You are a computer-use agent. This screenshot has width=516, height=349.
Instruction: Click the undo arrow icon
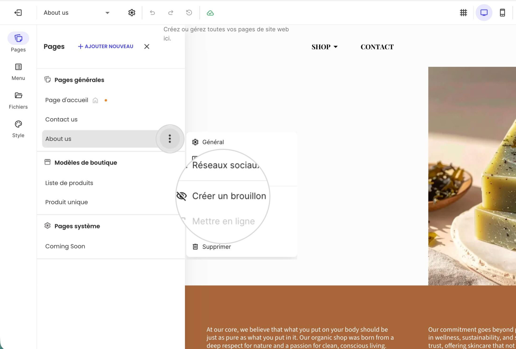pyautogui.click(x=152, y=13)
